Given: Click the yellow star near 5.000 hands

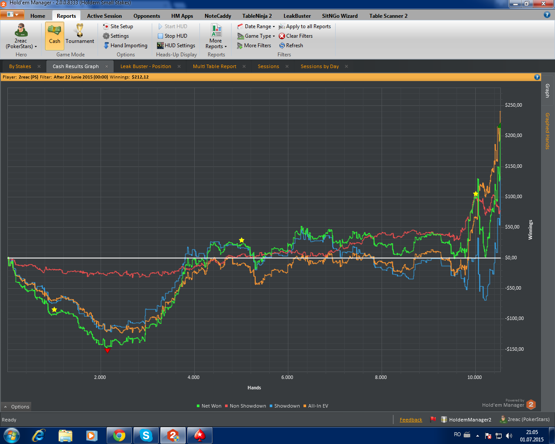Looking at the screenshot, I should tap(242, 240).
